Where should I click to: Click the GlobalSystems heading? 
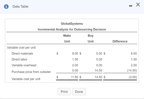click(x=72, y=24)
